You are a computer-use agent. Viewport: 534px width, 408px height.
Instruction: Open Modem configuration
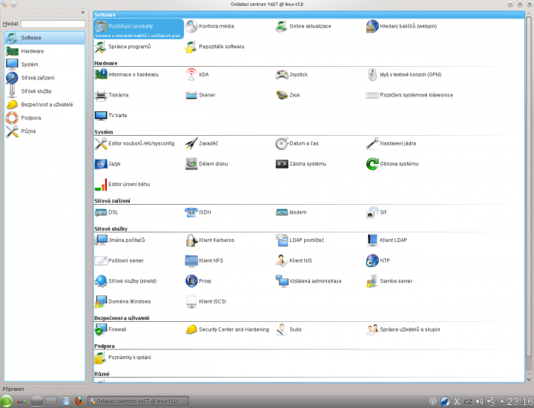point(291,212)
